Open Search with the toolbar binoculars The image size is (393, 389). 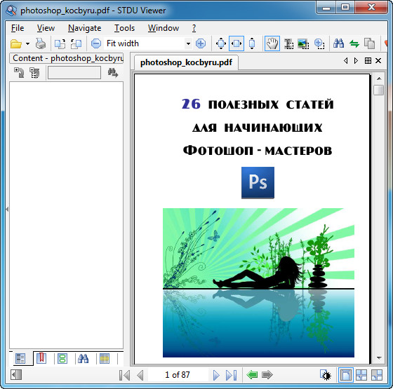338,43
